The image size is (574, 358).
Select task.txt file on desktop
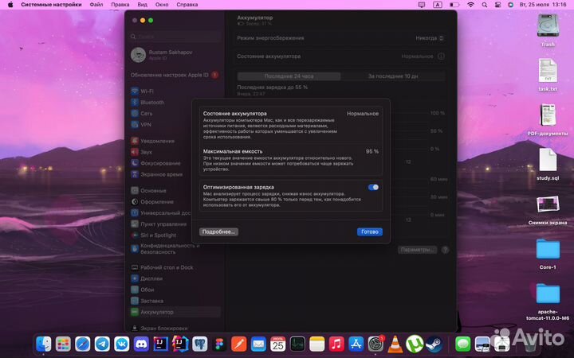click(548, 75)
